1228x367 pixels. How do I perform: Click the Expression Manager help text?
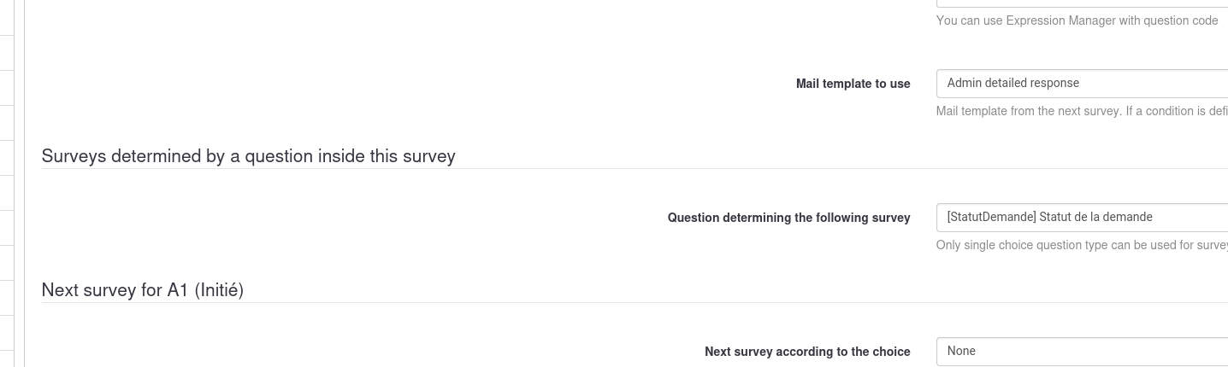click(x=1077, y=20)
